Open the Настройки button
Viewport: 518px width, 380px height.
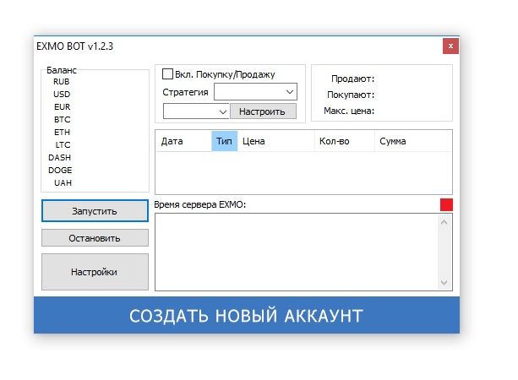[95, 272]
